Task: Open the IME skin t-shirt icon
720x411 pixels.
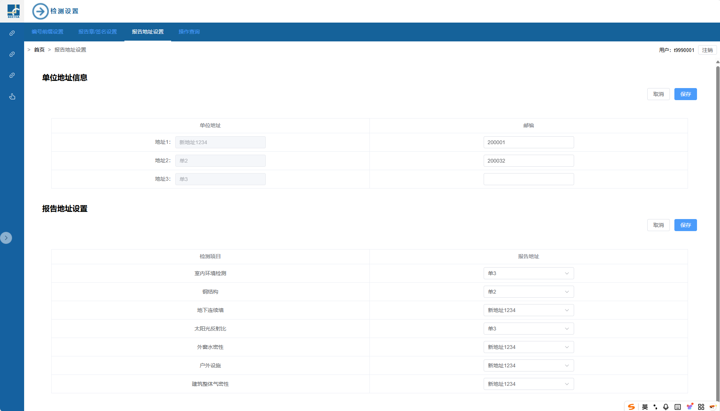Action: click(x=689, y=406)
